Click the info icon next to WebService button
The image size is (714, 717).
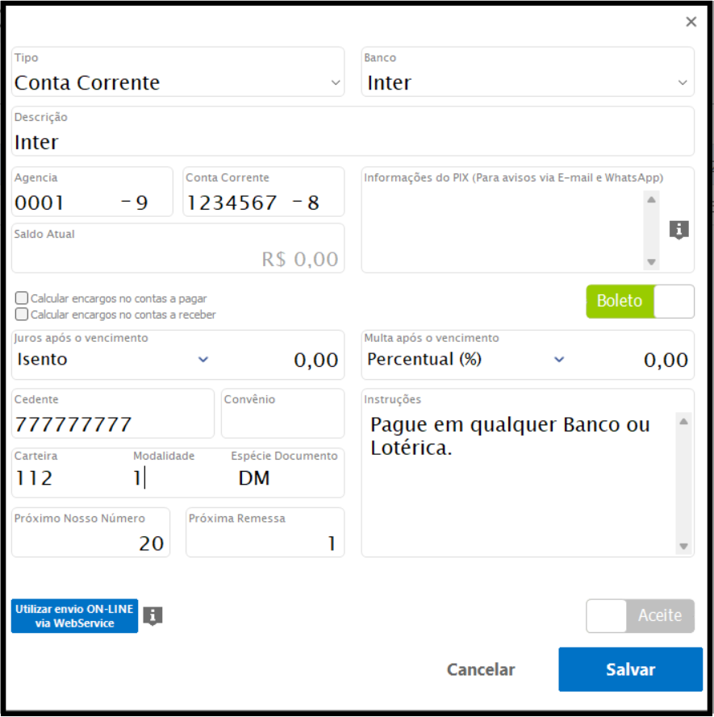pos(152,616)
